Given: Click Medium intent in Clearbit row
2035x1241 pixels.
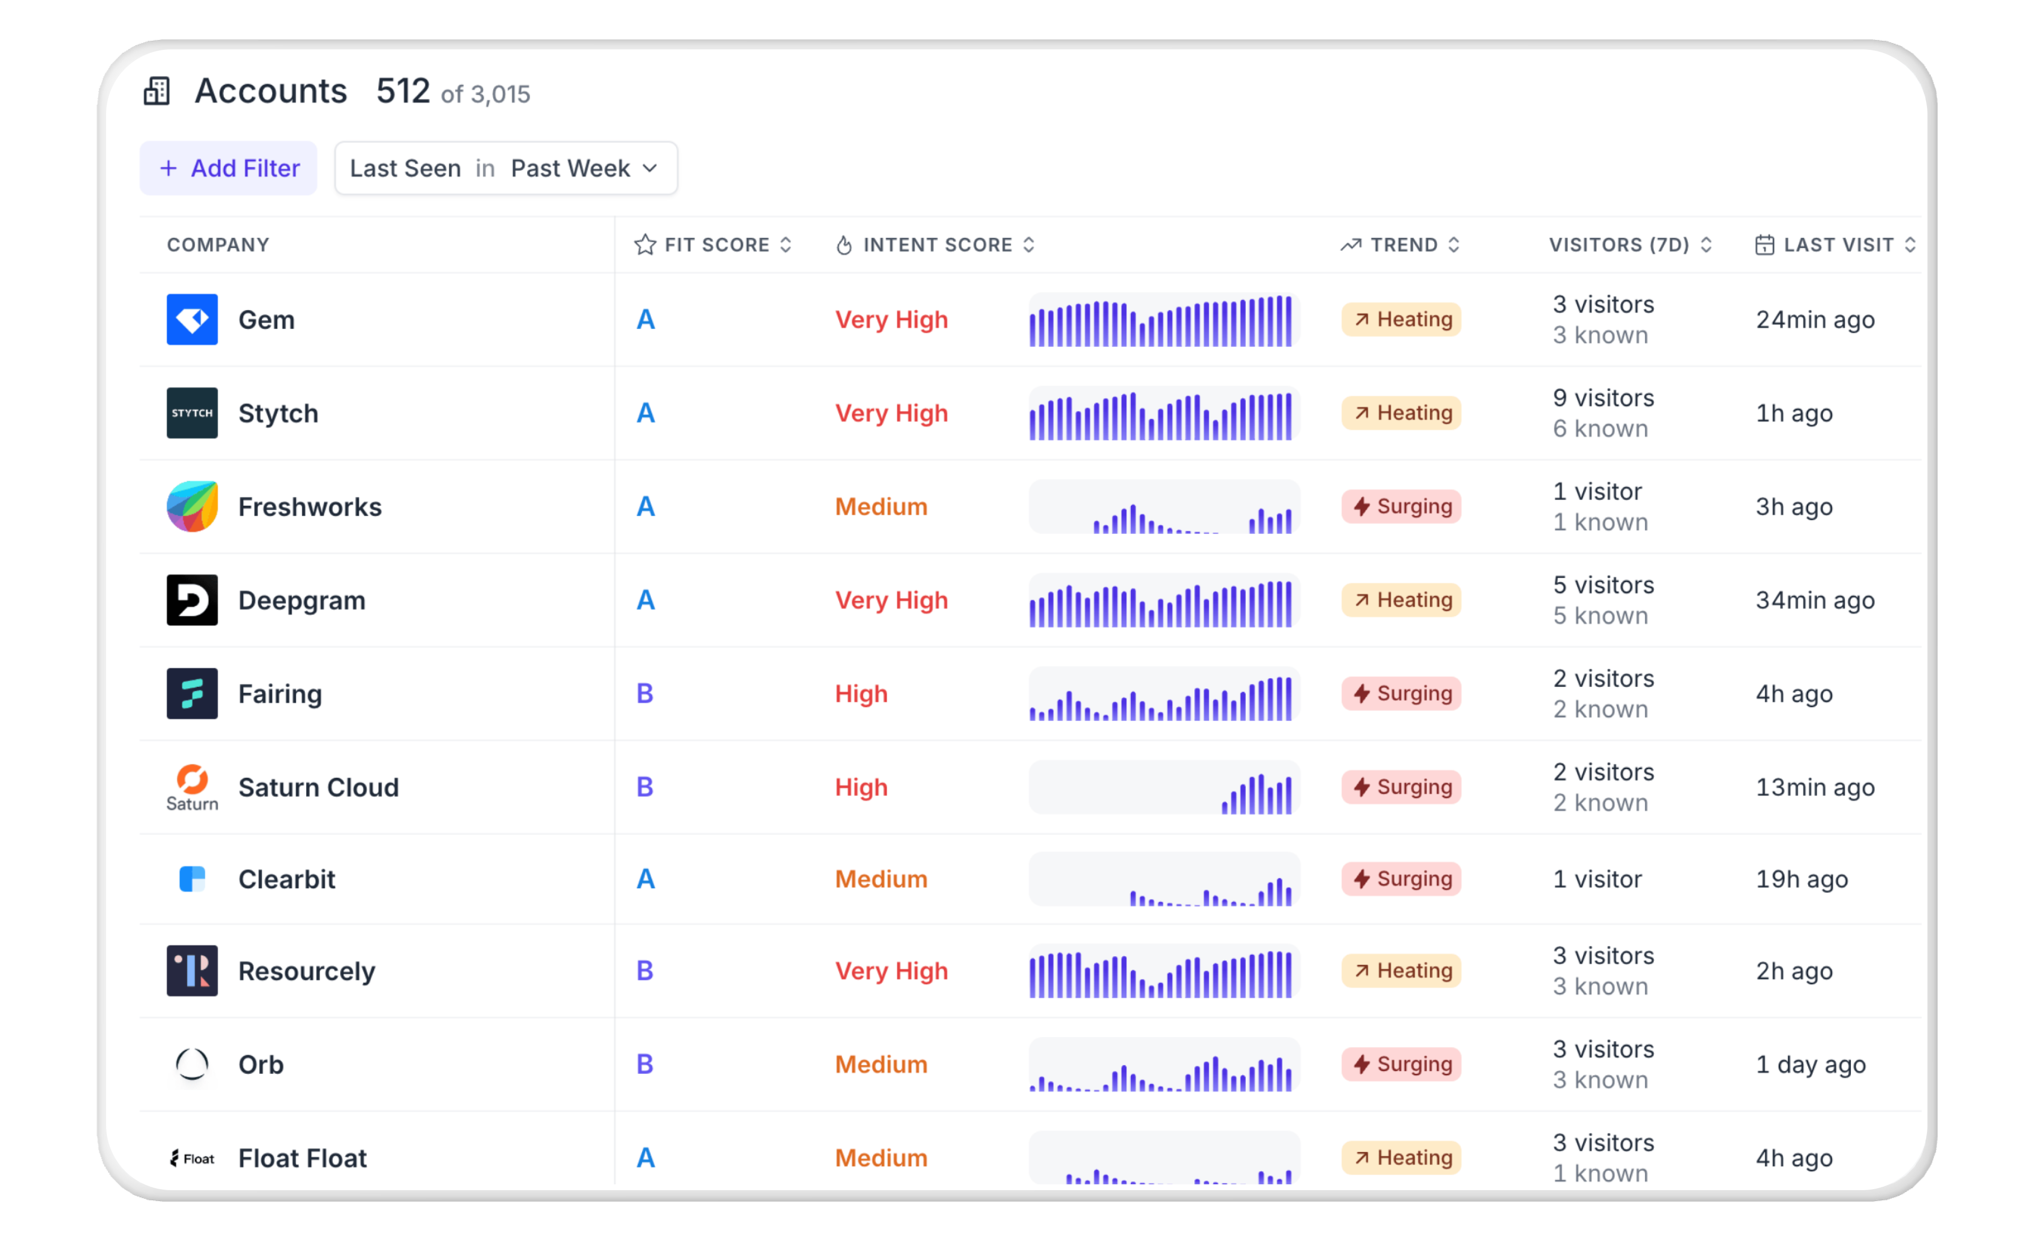Looking at the screenshot, I should [881, 879].
